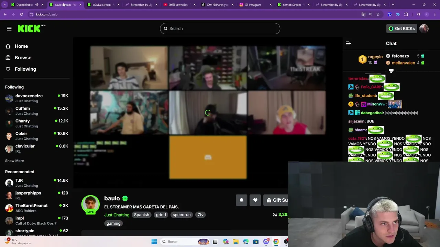Reload the page
The image size is (440, 247).
tap(21, 14)
